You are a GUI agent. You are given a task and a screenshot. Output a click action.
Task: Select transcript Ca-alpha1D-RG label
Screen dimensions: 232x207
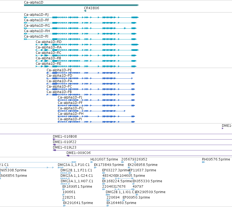(37, 26)
